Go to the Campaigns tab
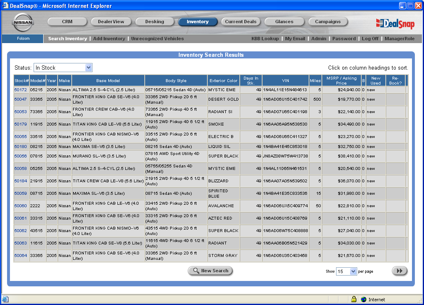424x305 pixels. 328,22
